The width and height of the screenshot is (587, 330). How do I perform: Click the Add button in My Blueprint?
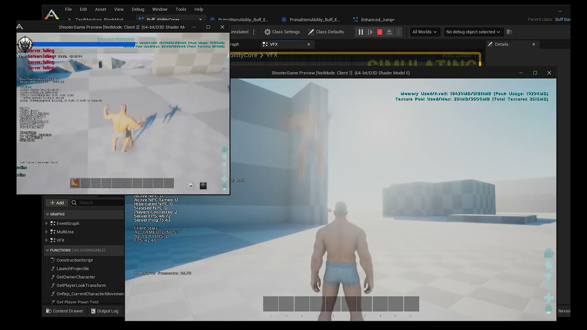tap(57, 203)
